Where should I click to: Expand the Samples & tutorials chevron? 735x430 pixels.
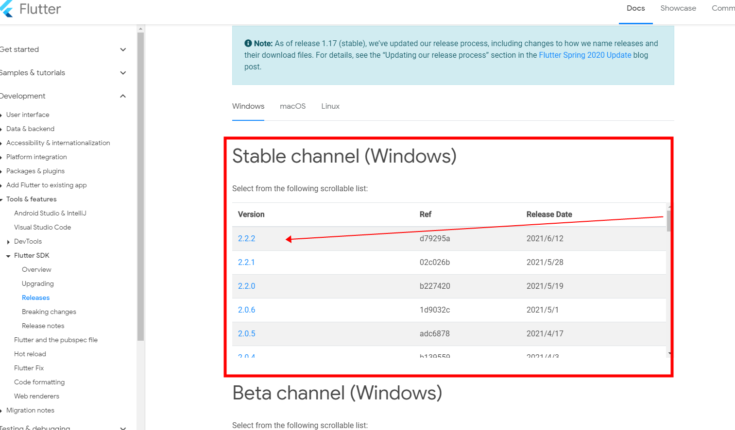(123, 73)
